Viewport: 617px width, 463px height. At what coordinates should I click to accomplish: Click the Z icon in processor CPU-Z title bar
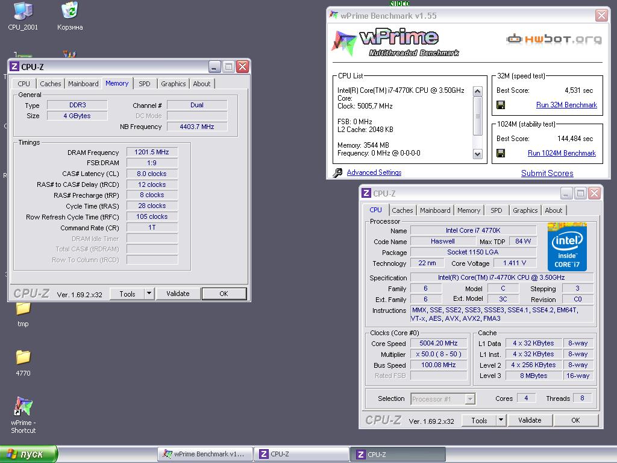(366, 193)
